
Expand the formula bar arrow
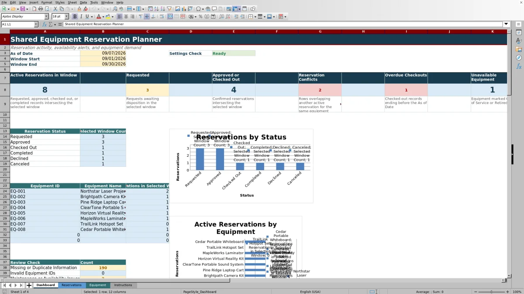(x=506, y=24)
